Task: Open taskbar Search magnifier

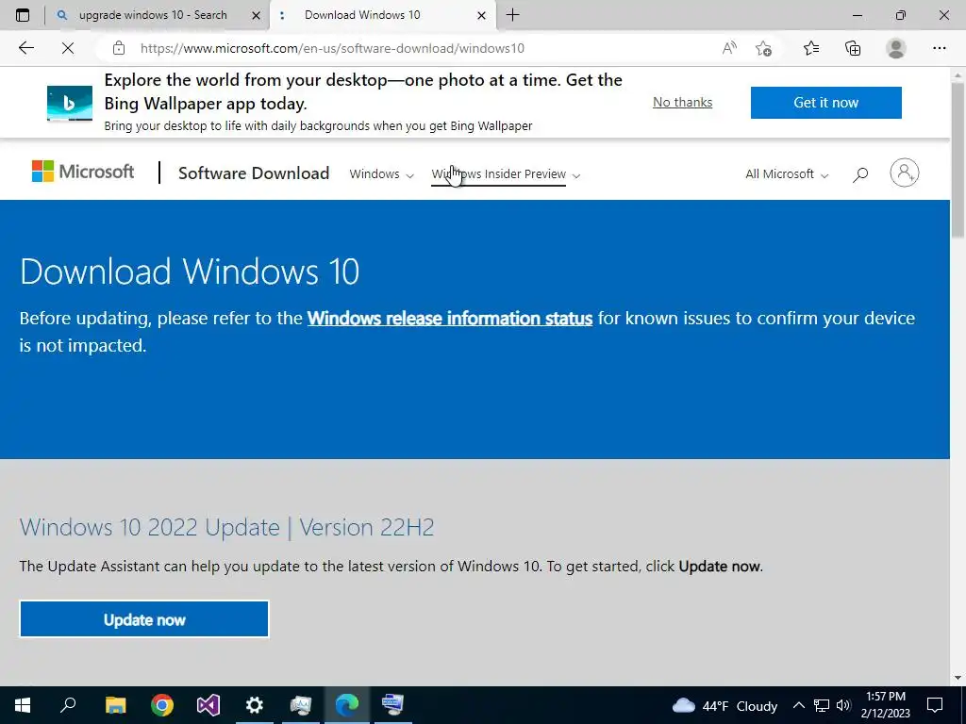Action: coord(68,704)
